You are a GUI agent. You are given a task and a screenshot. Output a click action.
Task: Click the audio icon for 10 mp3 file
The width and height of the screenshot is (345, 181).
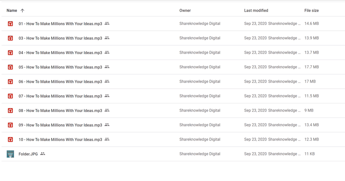(10, 140)
